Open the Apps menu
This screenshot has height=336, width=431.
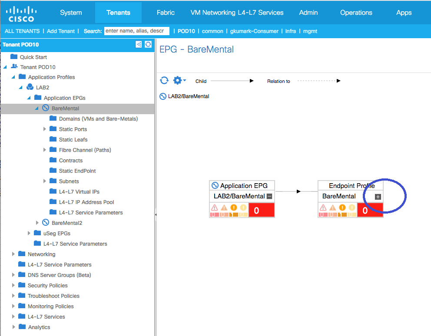coord(404,13)
